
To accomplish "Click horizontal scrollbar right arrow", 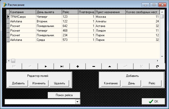I will click(x=158, y=61).
